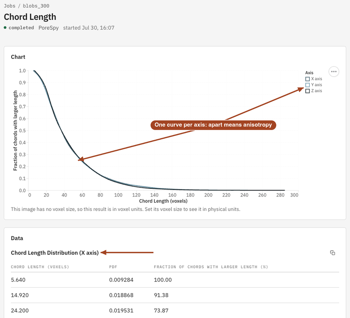Click the voxel size note below the chart
This screenshot has height=318, width=350.
(126, 209)
